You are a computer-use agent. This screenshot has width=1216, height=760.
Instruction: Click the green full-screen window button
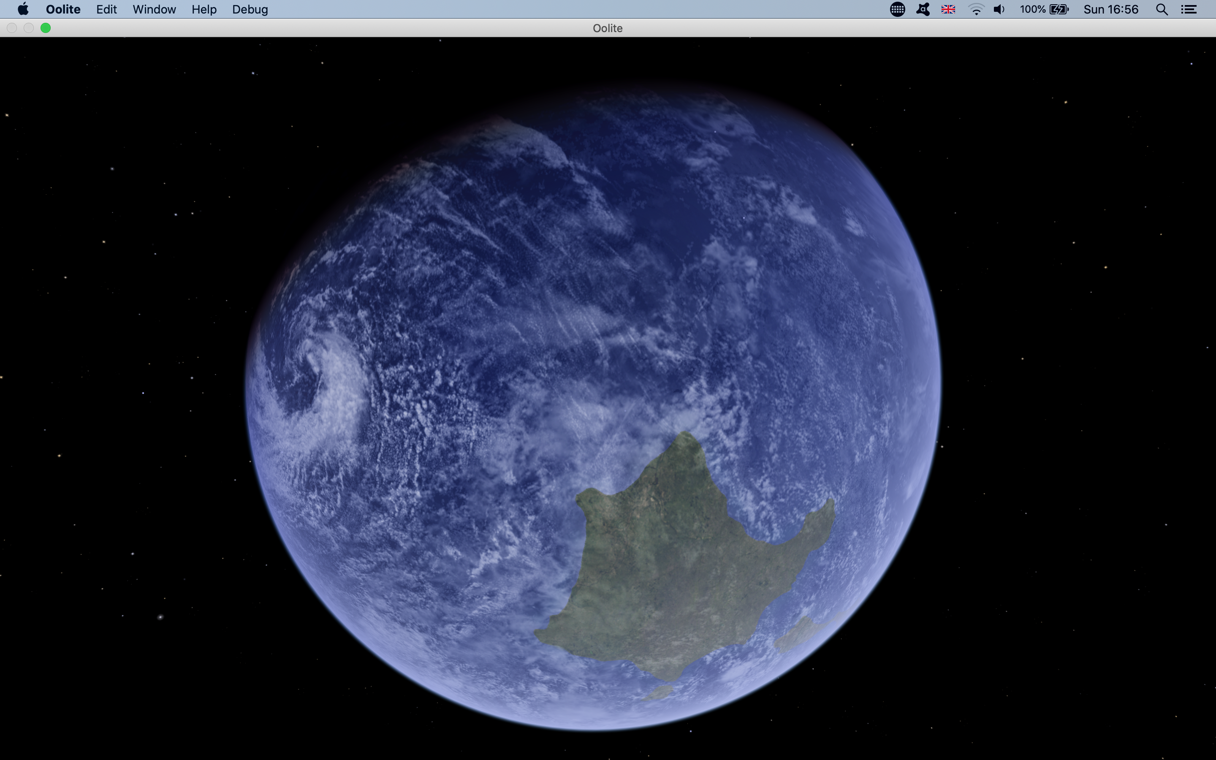45,28
